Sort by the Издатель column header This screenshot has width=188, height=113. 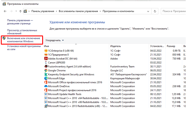(x=116, y=46)
